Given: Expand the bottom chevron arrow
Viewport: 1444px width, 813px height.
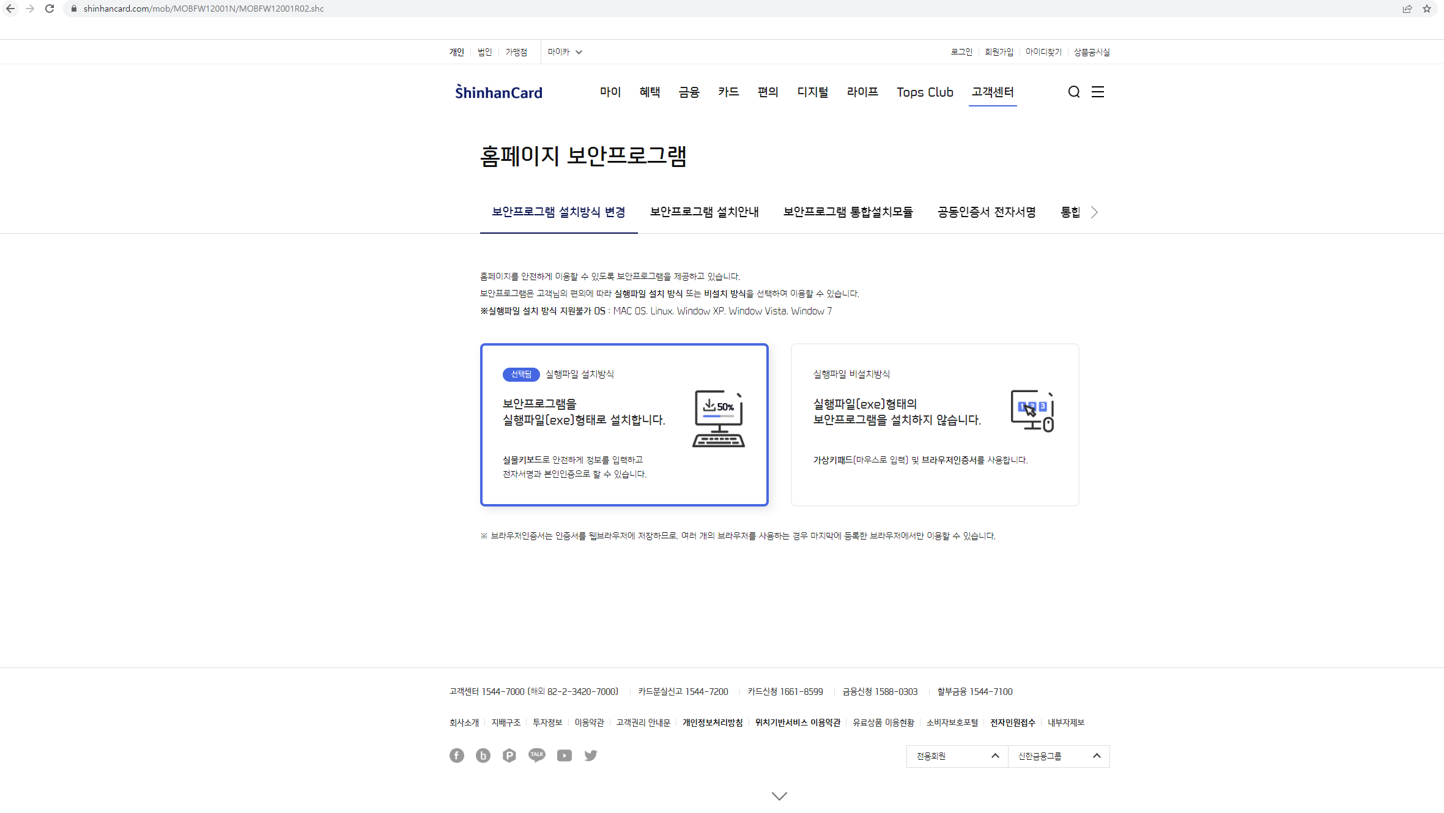Looking at the screenshot, I should 779,795.
